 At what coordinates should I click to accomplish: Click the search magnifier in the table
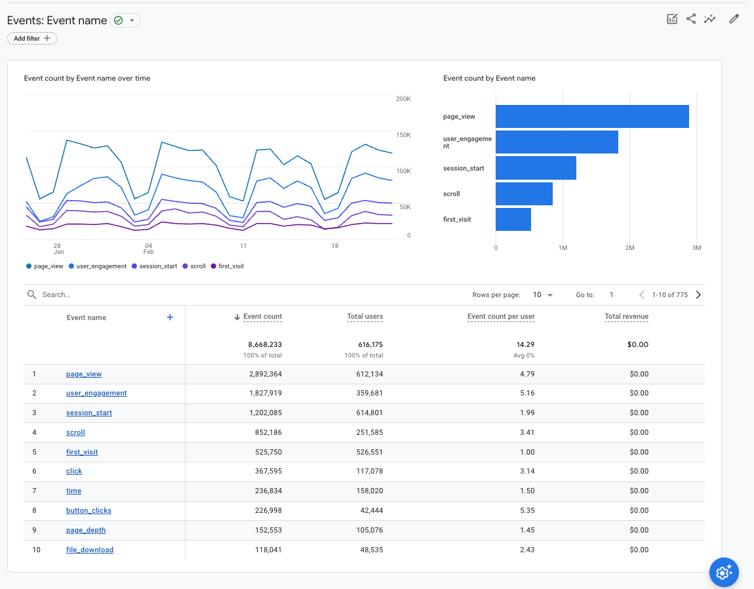pos(31,294)
